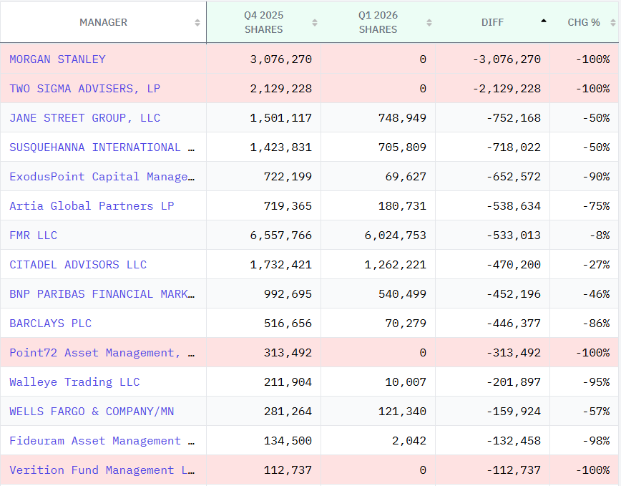Click the Q1 2026 SHARES header

378,22
